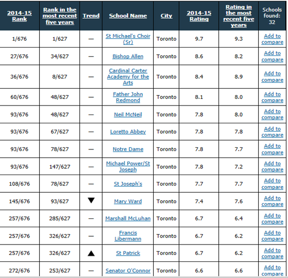Select the Schools found: 32 text

(272, 16)
